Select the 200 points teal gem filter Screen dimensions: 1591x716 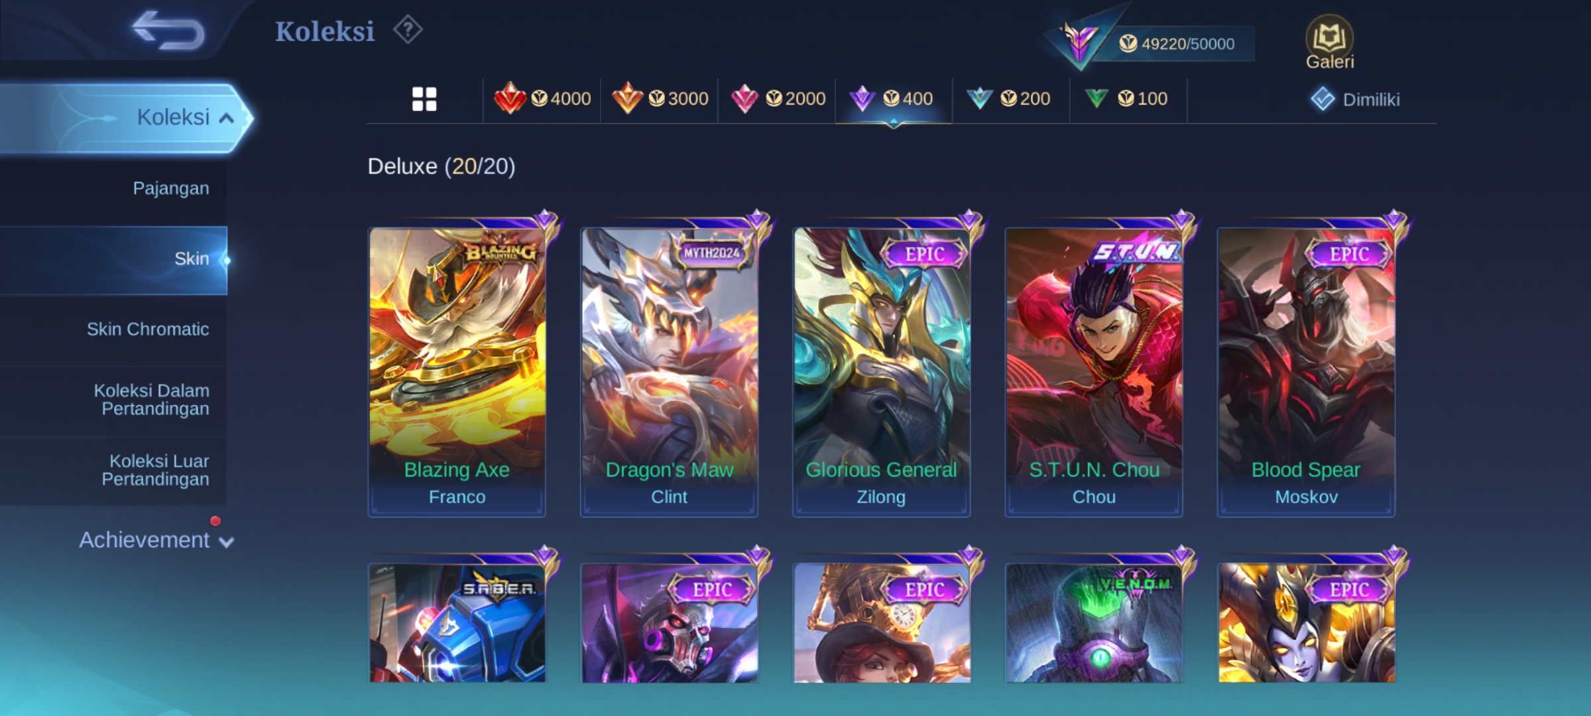tap(1009, 99)
